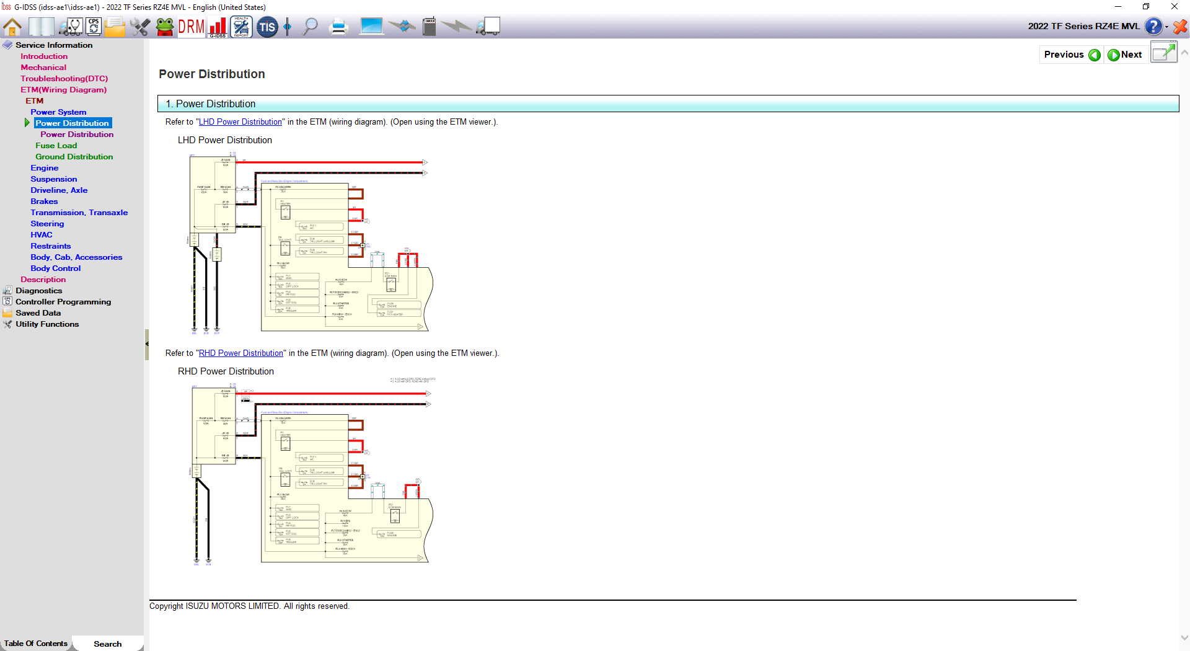
Task: Click the Home icon in toolbar
Action: click(x=12, y=27)
